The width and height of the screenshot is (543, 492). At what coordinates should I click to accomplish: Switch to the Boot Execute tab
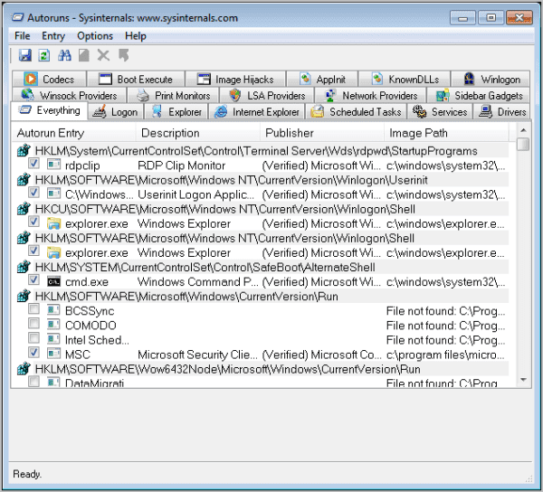pos(136,80)
